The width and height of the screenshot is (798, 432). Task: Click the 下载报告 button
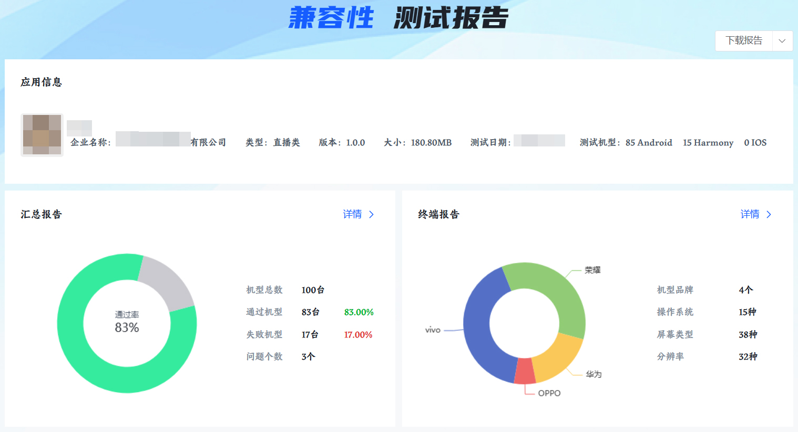(x=744, y=41)
